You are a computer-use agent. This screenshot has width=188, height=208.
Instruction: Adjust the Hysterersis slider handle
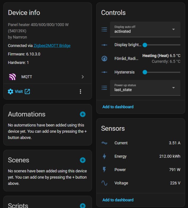tap(145, 72)
